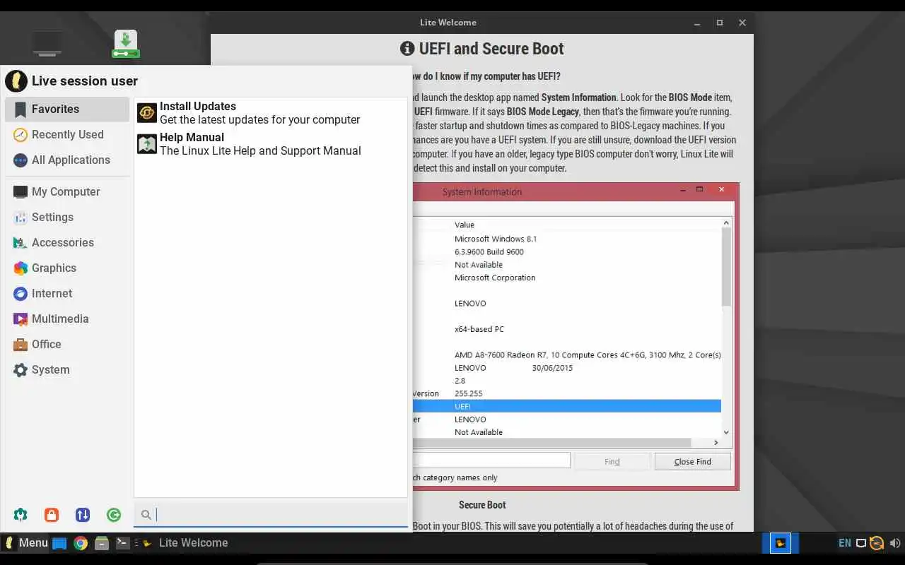Image resolution: width=905 pixels, height=565 pixels.
Task: Click the volume speaker tray icon
Action: pos(894,543)
